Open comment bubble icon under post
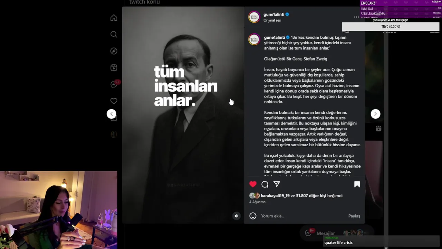 click(x=265, y=184)
